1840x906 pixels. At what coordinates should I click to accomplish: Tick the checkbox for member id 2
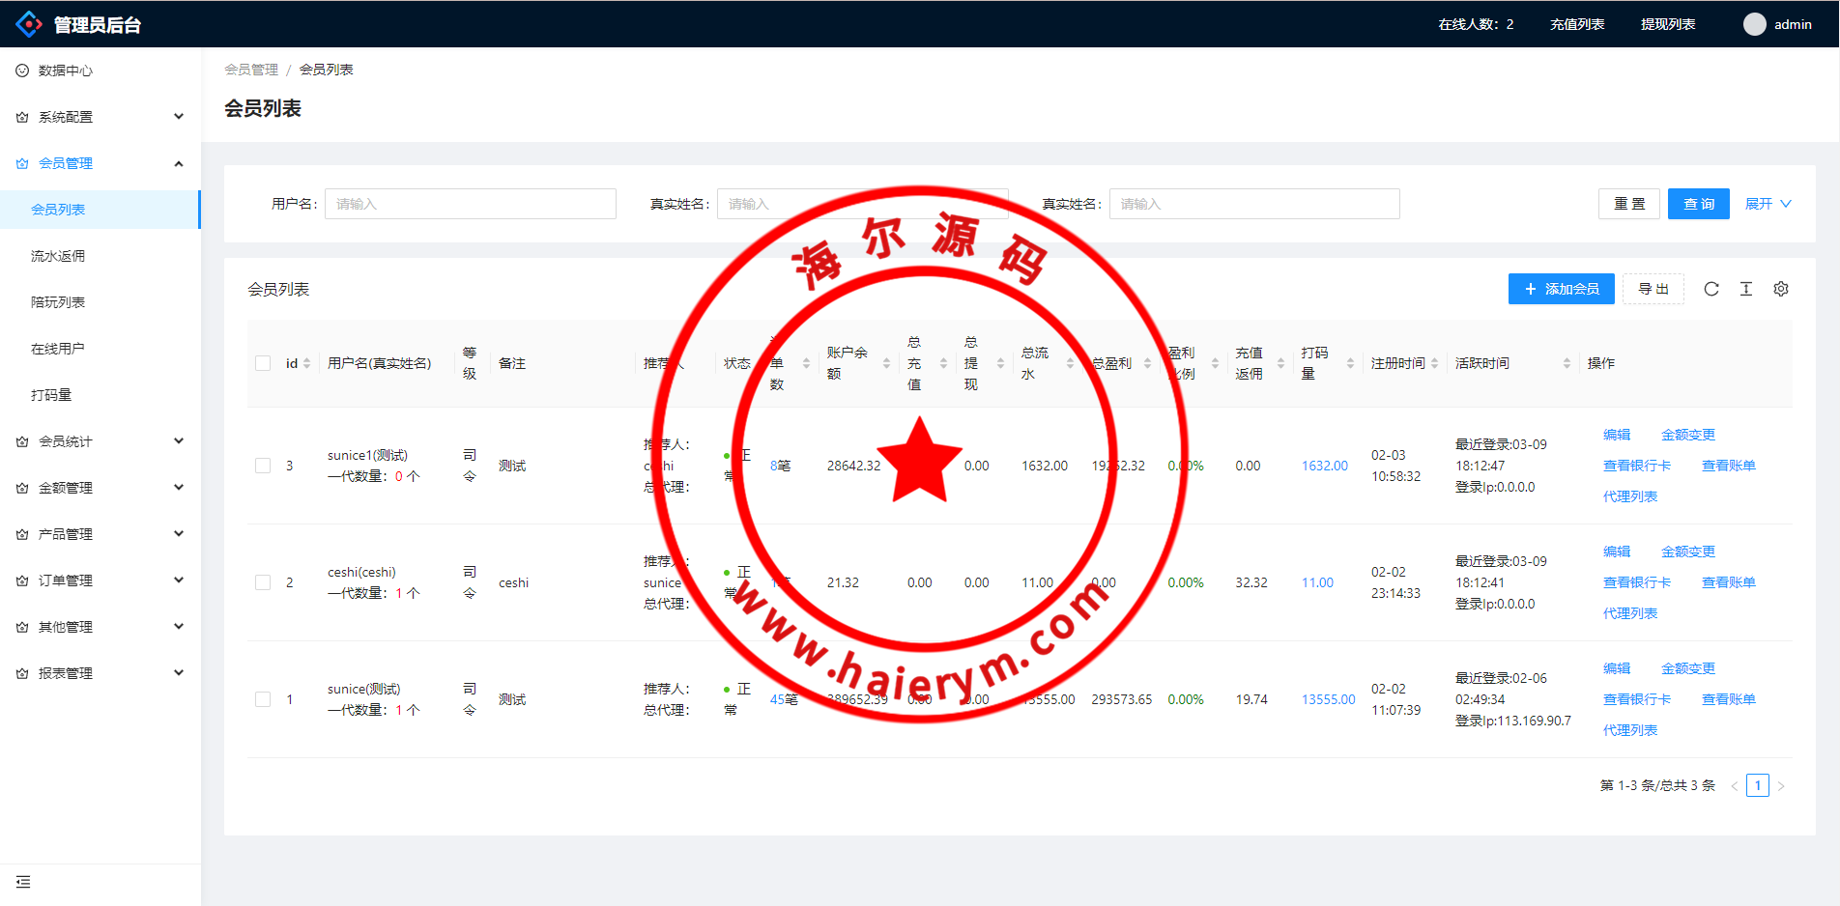click(263, 582)
